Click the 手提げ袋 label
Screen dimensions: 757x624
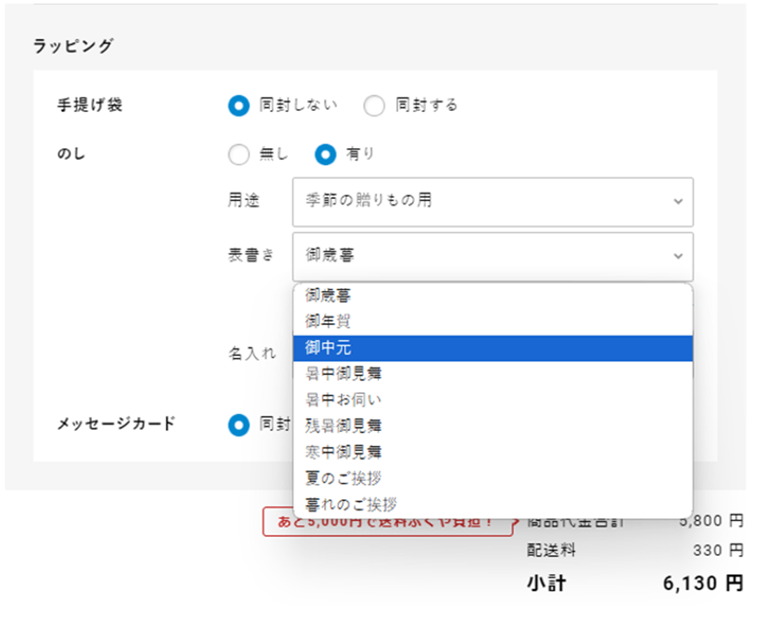click(x=90, y=104)
